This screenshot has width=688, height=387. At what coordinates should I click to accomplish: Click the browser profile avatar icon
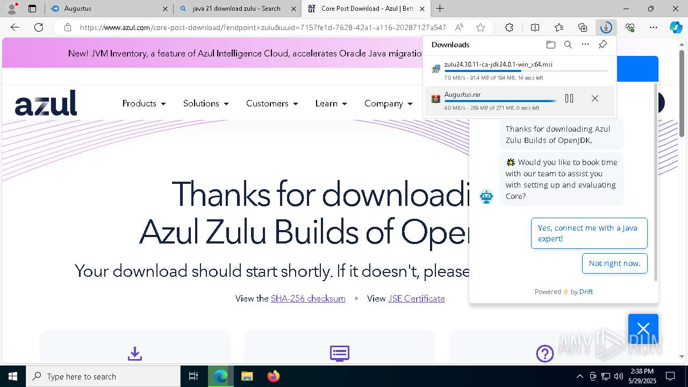pyautogui.click(x=12, y=8)
